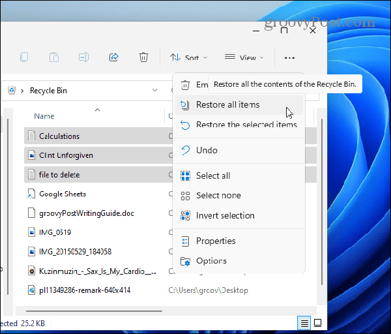Click the Share icon in toolbar

pos(113,57)
